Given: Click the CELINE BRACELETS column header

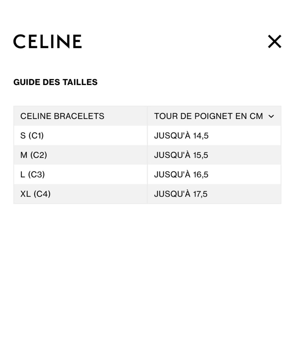Looking at the screenshot, I should tap(62, 116).
